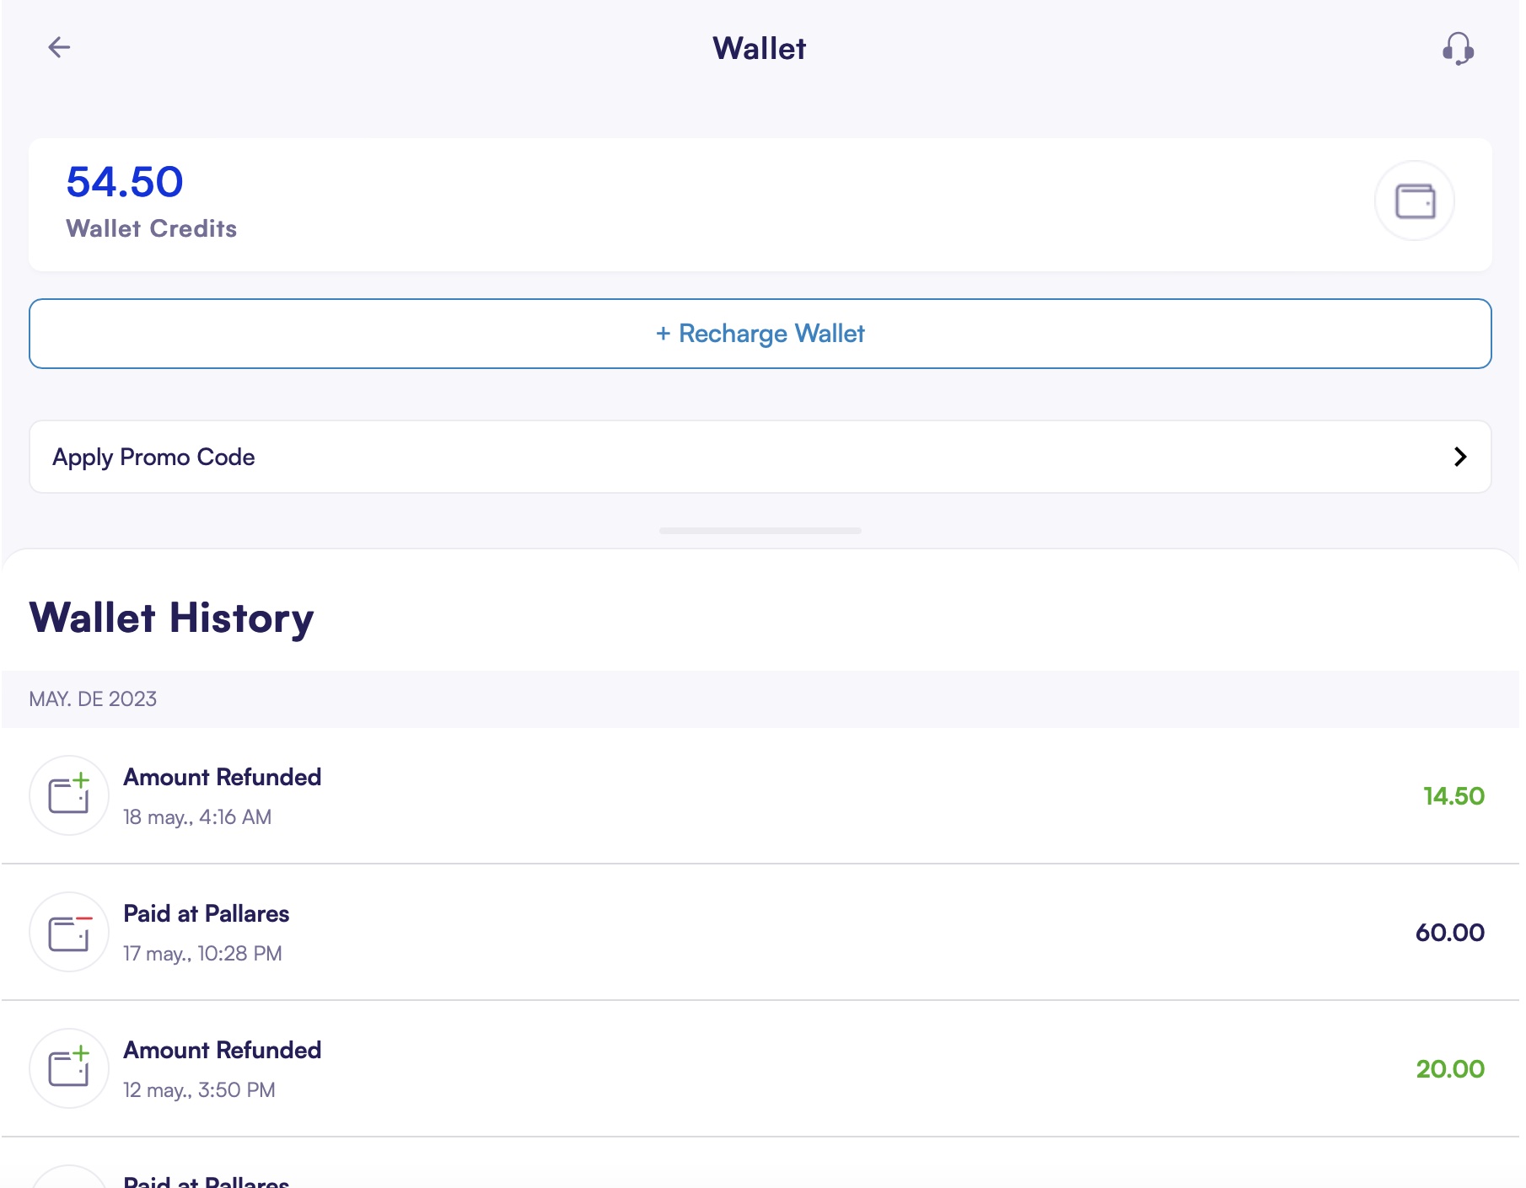
Task: Tap the drag handle above Wallet History
Action: (x=760, y=531)
